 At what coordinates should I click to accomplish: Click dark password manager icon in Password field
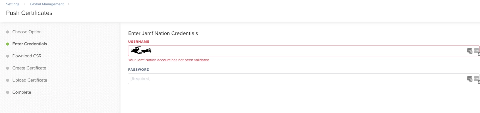[470, 79]
